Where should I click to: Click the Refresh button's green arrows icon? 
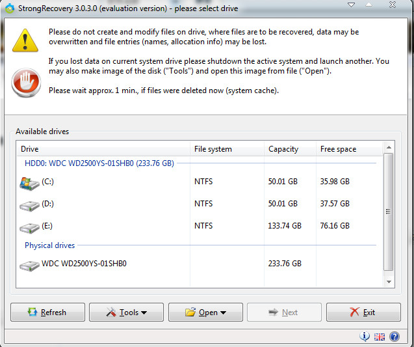pos(32,312)
